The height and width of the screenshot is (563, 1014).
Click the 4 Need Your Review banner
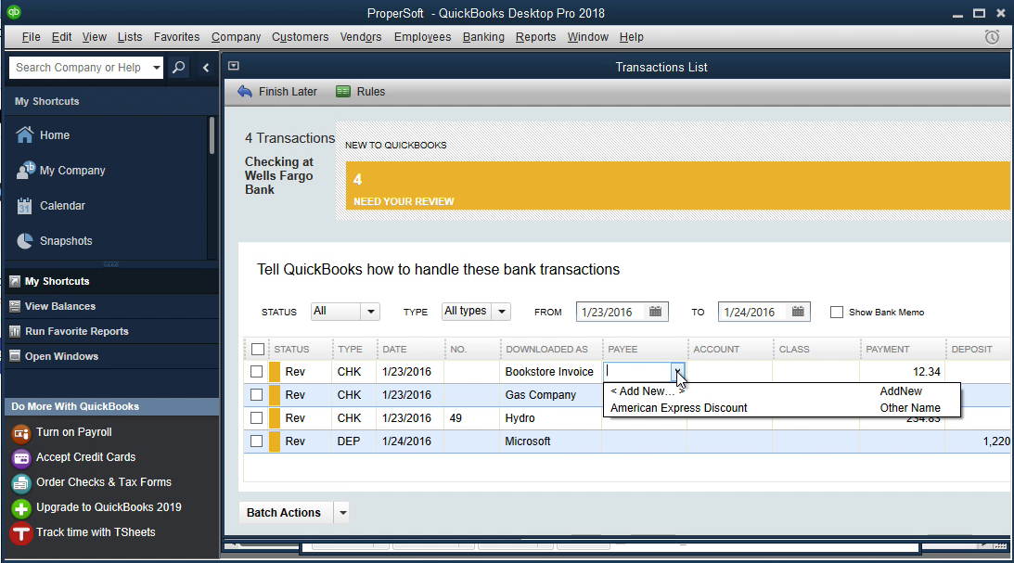tap(678, 186)
